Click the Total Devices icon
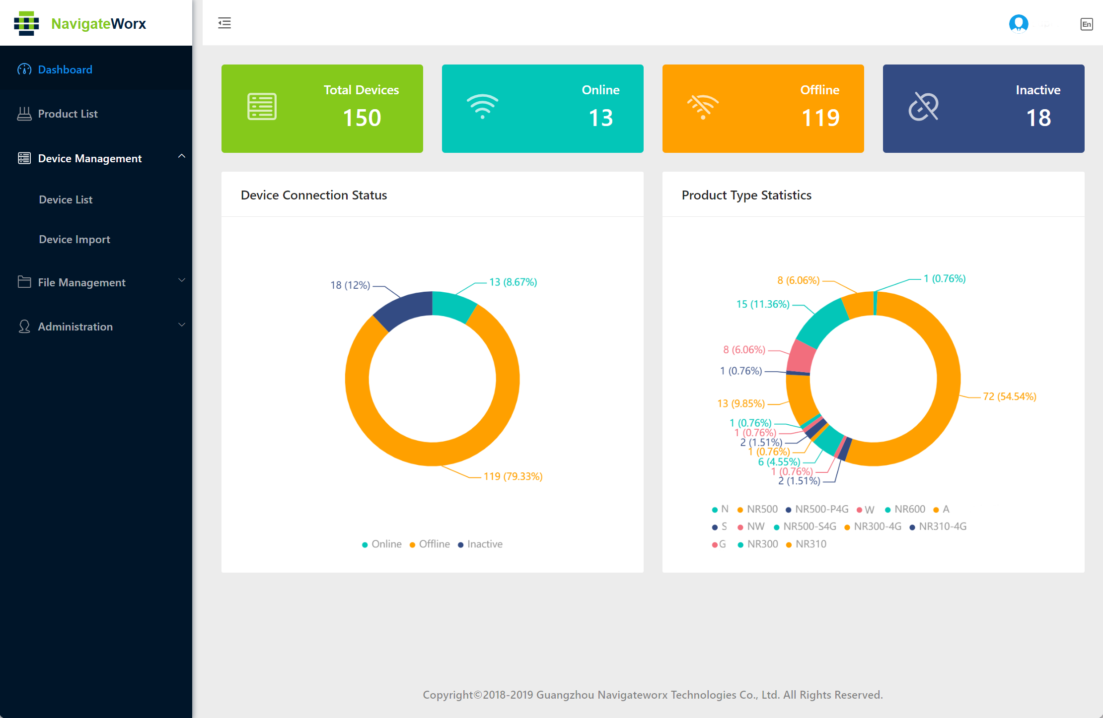This screenshot has width=1103, height=718. (x=261, y=105)
